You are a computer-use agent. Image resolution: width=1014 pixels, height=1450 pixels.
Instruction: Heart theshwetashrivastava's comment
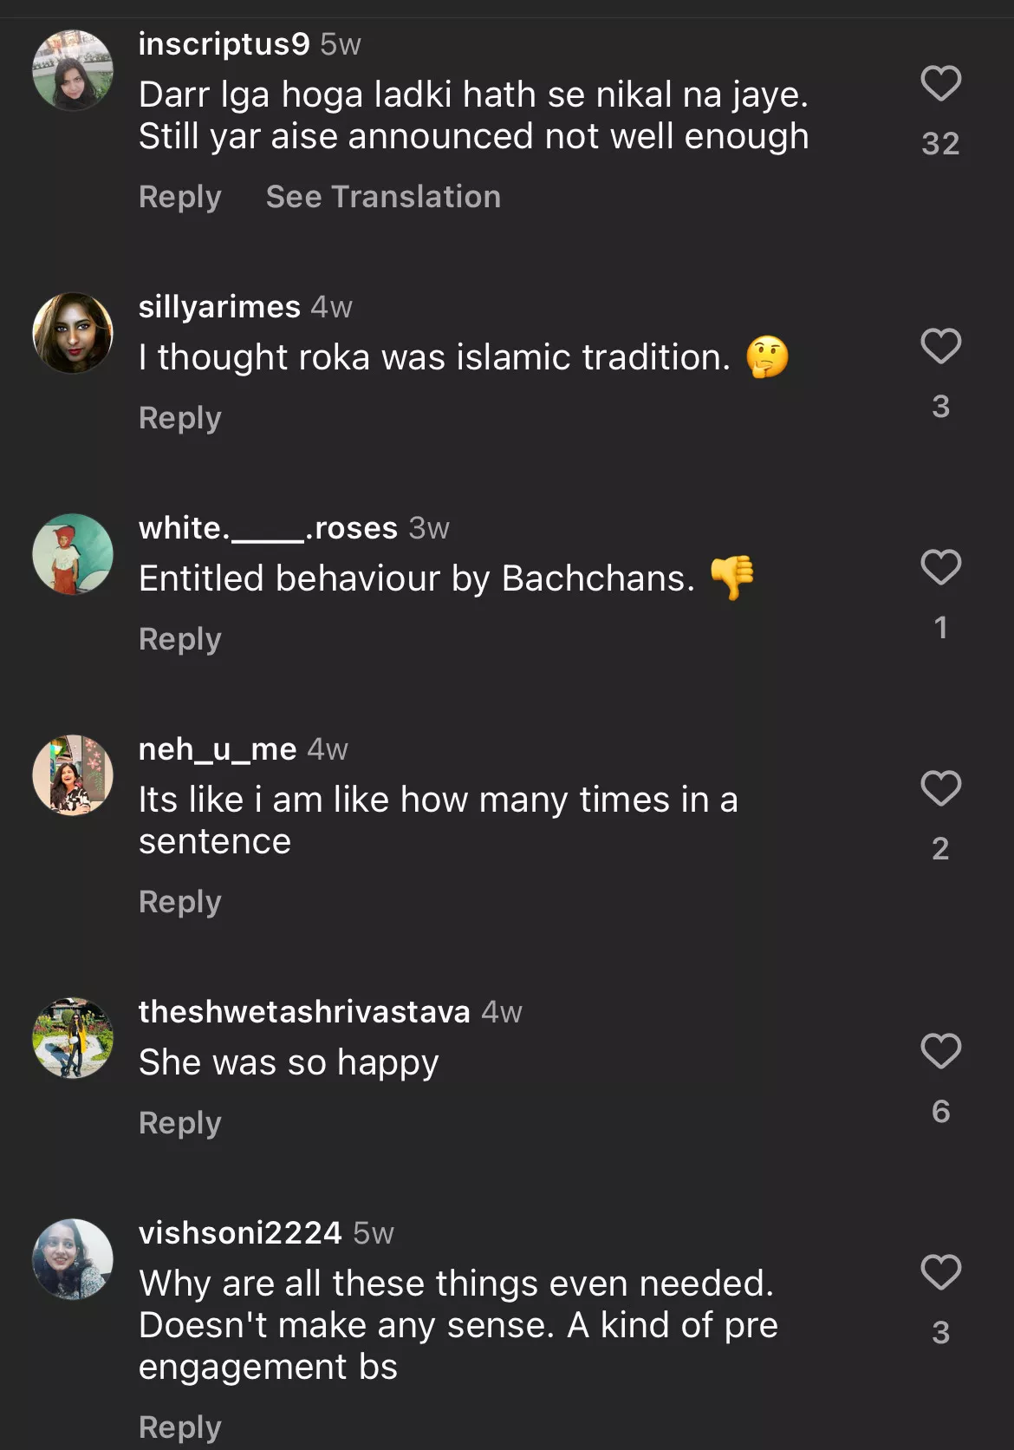coord(940,1052)
